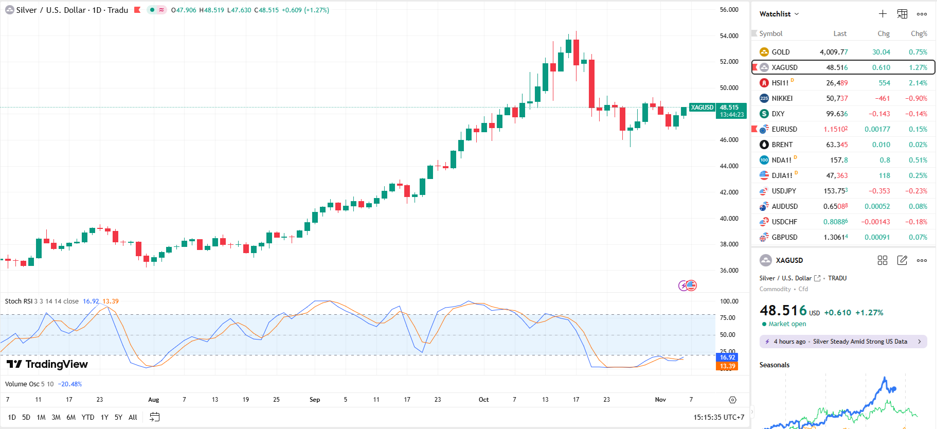The height and width of the screenshot is (429, 937).
Task: Open the add note icon for XAGUSD
Action: 902,260
